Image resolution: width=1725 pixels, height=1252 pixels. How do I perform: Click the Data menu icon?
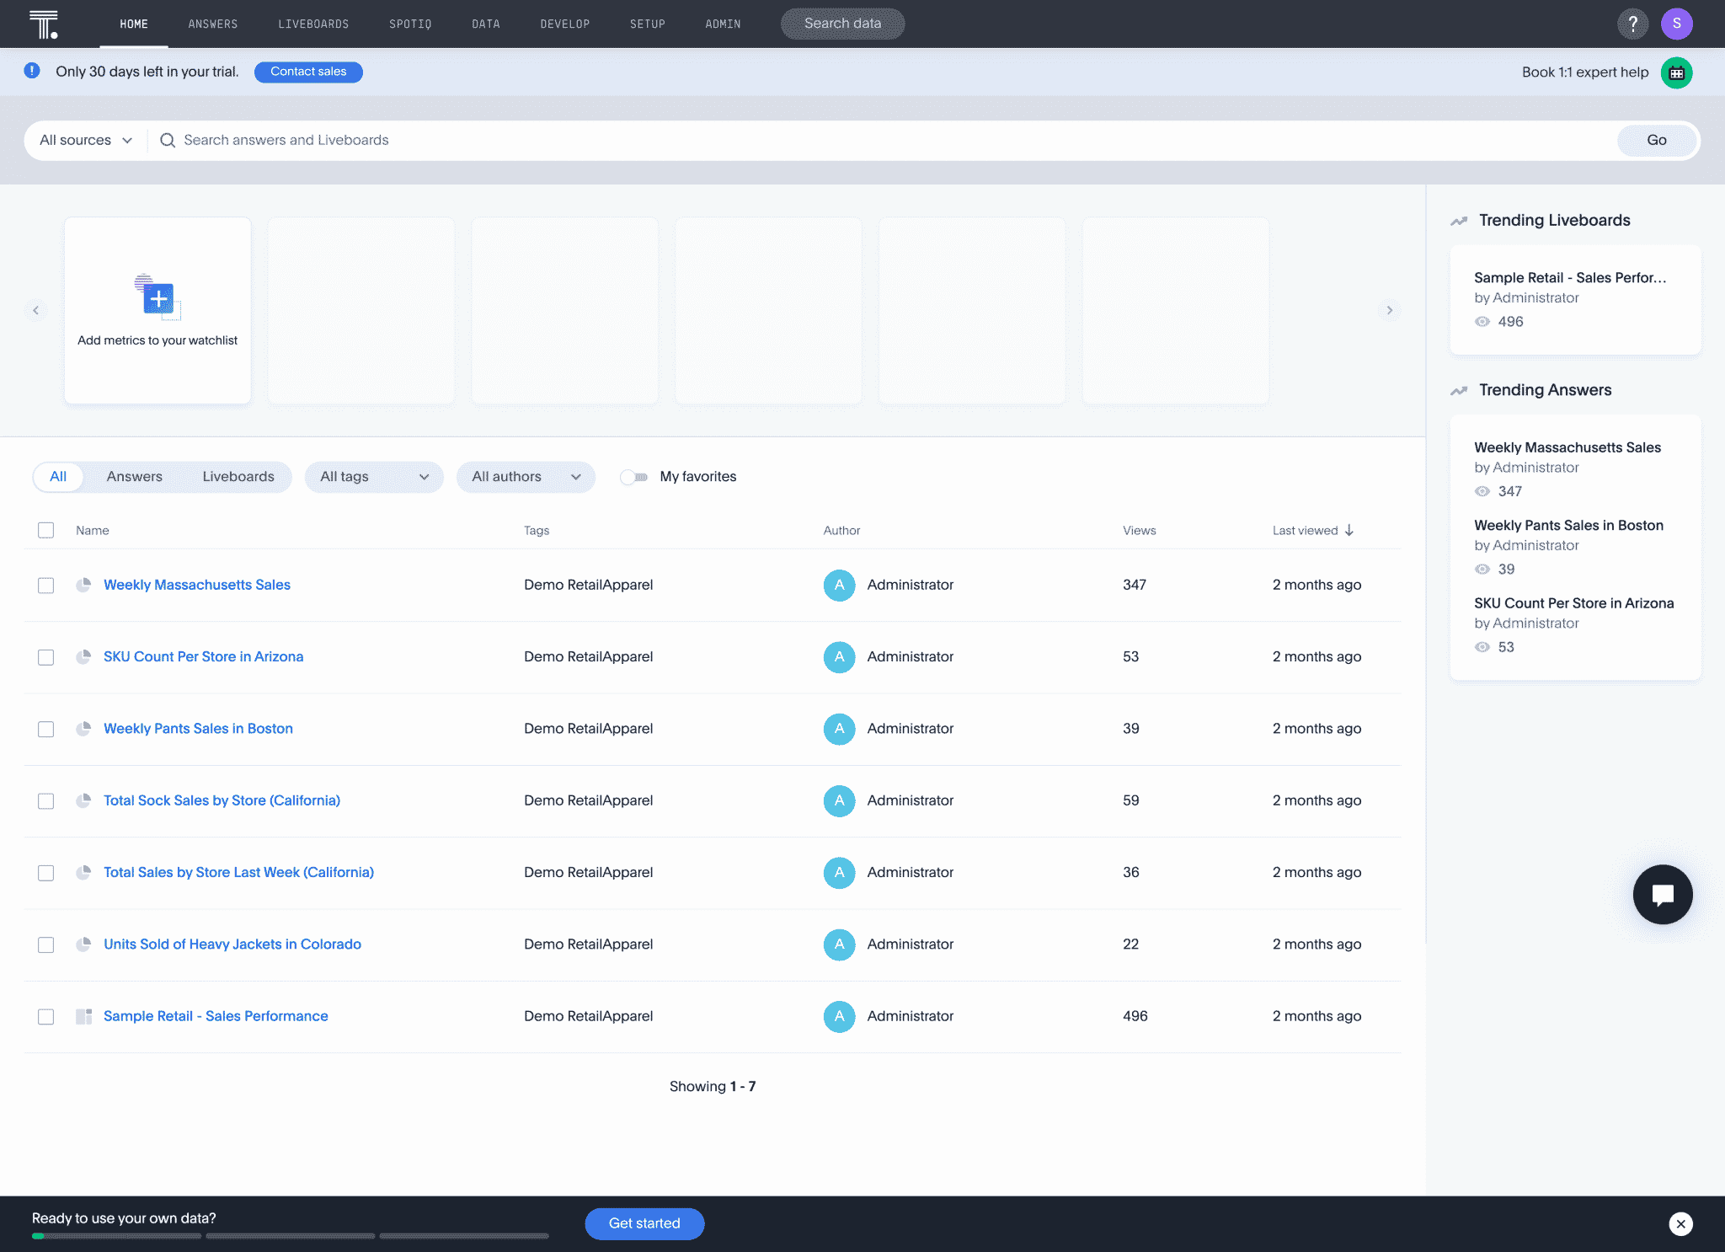(485, 23)
